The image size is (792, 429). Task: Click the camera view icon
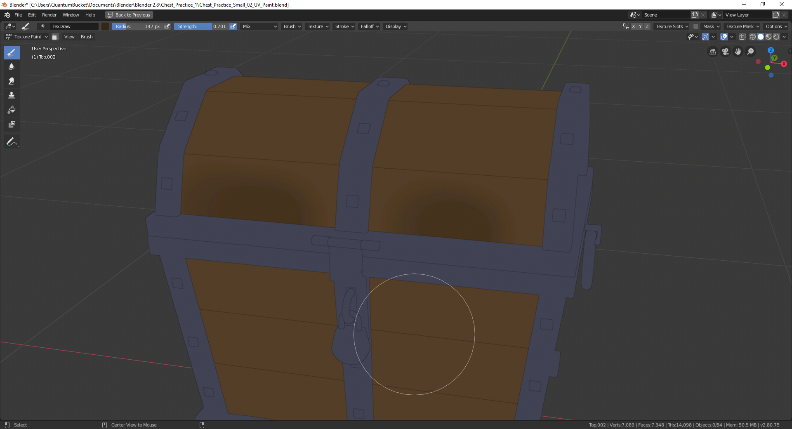click(x=725, y=52)
